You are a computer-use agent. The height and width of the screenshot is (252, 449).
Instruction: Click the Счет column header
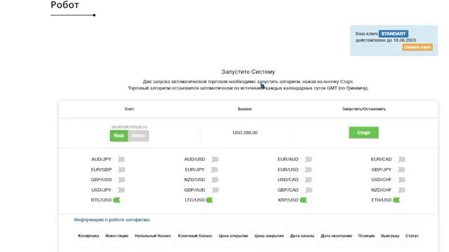coord(129,109)
